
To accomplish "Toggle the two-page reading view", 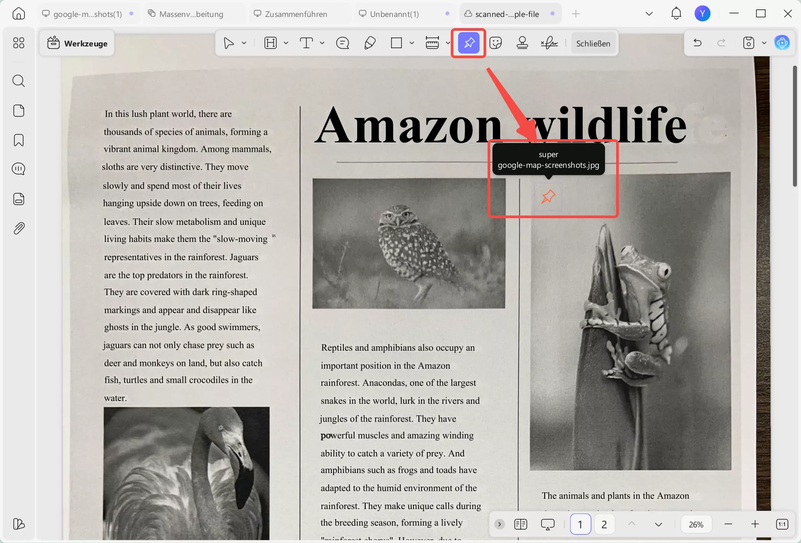I will [x=520, y=524].
